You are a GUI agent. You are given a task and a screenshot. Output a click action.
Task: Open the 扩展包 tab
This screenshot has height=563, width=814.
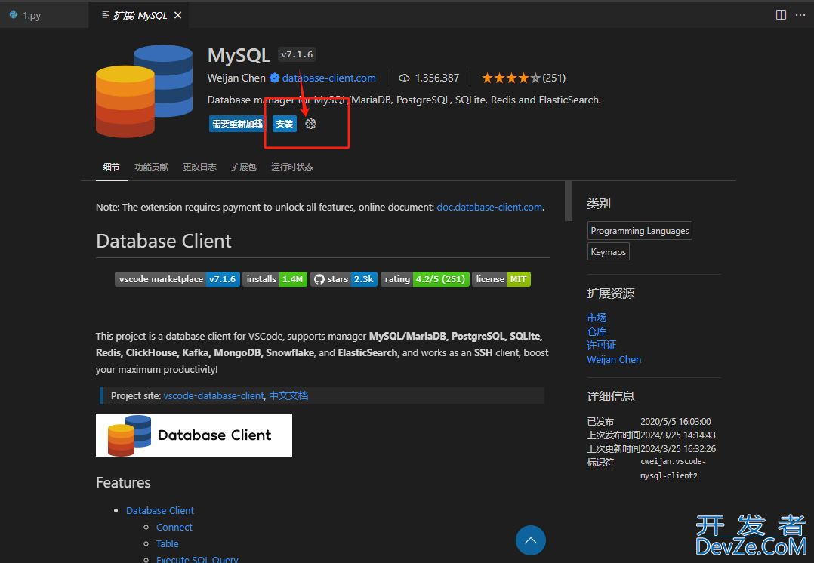tap(243, 167)
